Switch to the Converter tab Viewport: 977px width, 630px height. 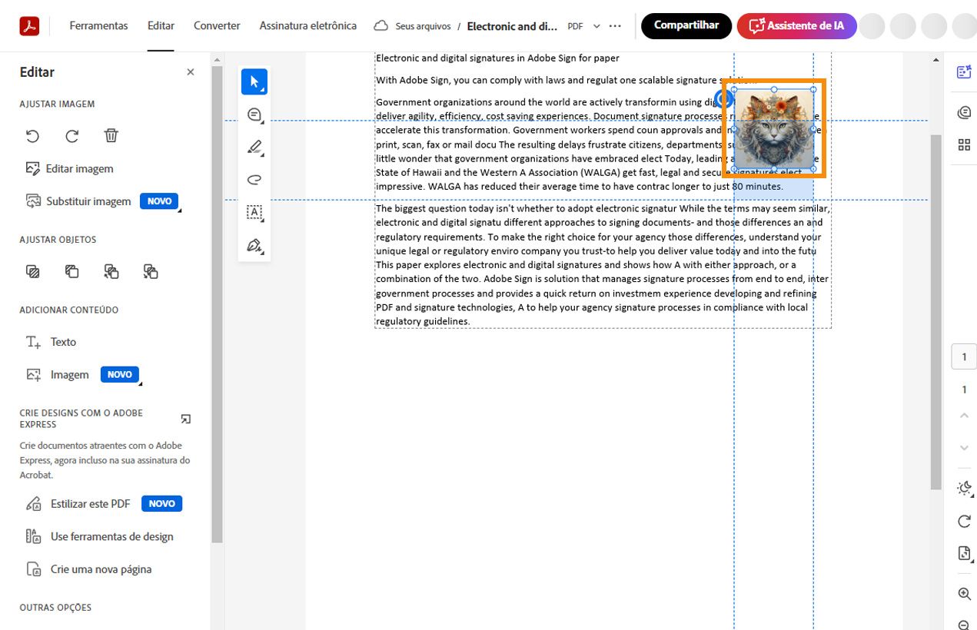coord(216,25)
